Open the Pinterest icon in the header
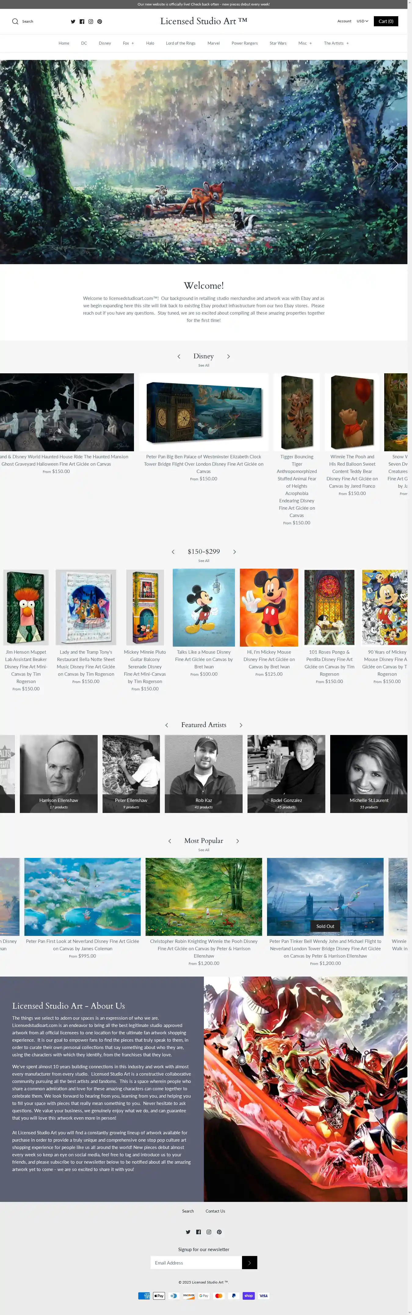Image resolution: width=412 pixels, height=1315 pixels. 100,21
